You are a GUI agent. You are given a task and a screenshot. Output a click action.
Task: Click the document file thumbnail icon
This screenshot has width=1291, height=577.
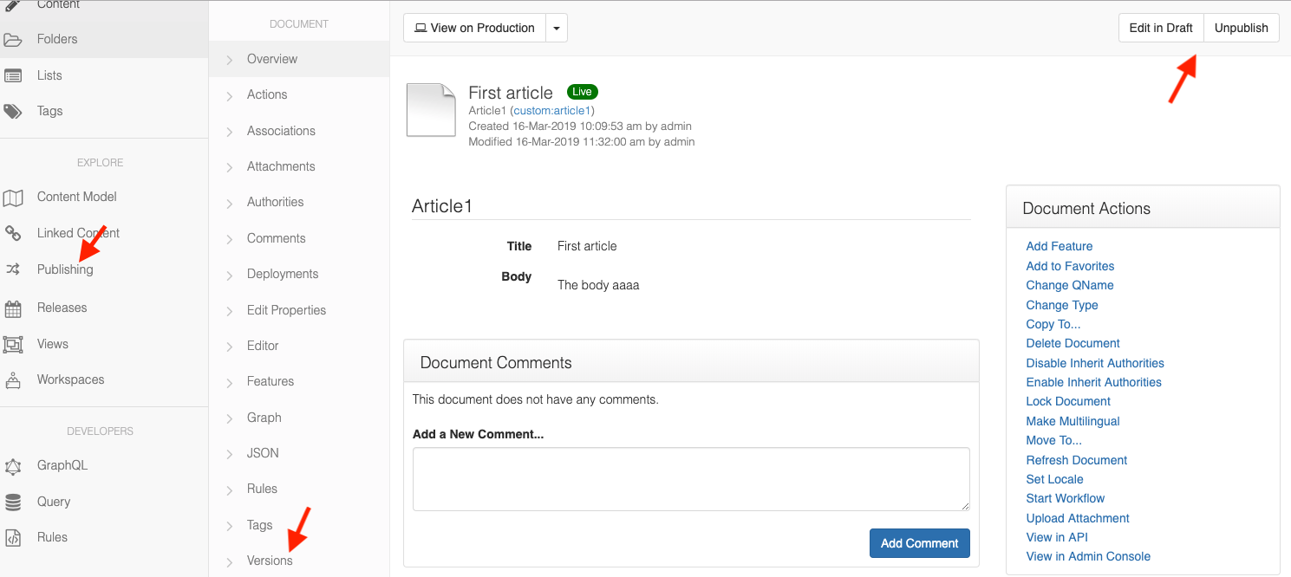point(431,110)
